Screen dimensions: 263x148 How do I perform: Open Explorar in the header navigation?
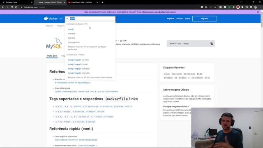pos(171,18)
